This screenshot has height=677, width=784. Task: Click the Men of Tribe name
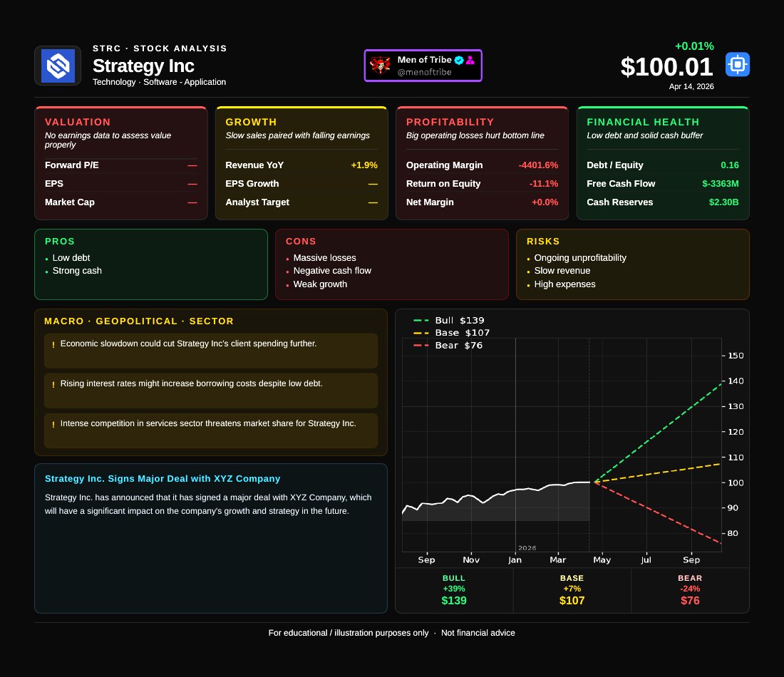pyautogui.click(x=425, y=59)
